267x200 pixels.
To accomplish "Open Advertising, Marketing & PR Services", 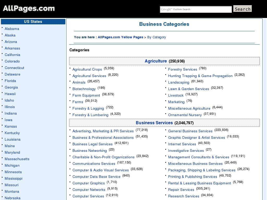I will [103, 131].
